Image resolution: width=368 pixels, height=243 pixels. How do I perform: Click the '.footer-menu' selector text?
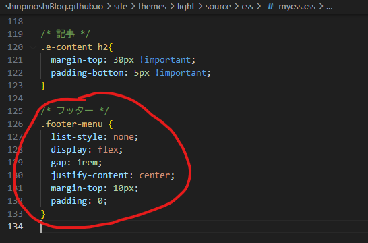coord(72,124)
